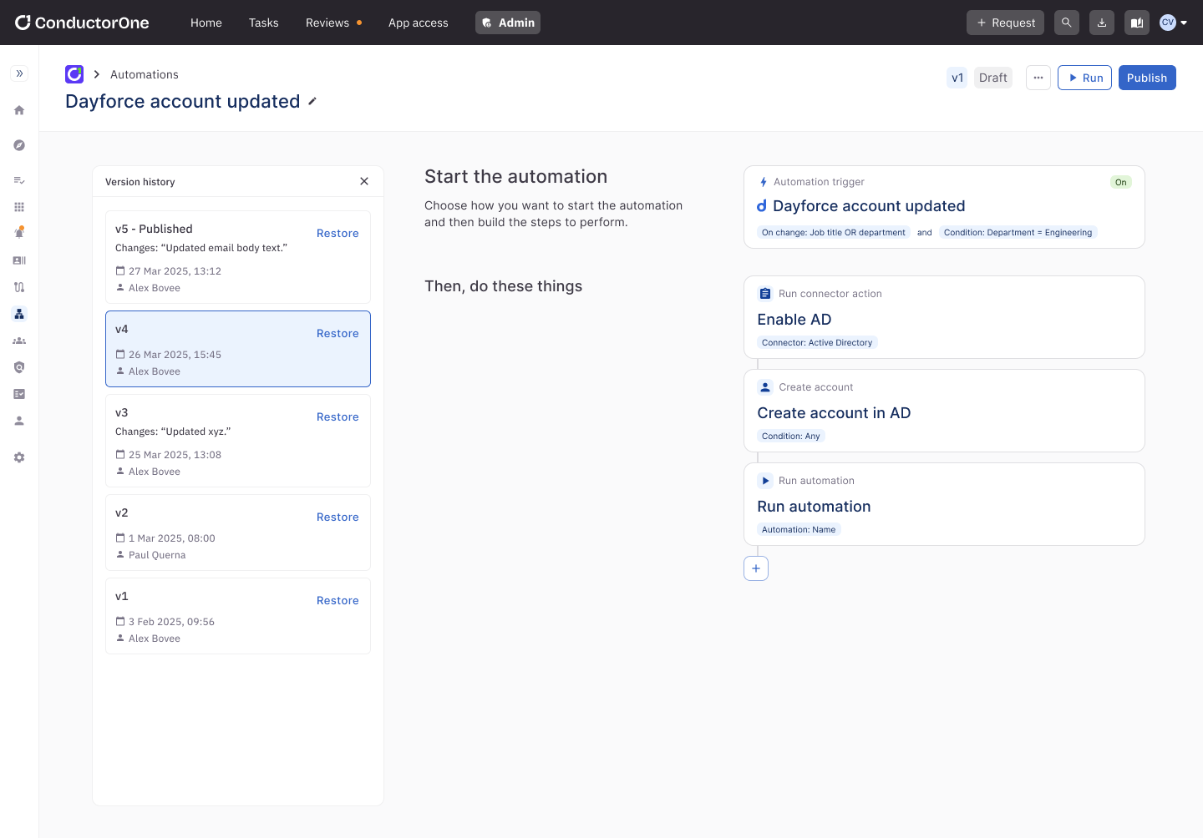Restore version v2
This screenshot has width=1203, height=838.
[338, 517]
